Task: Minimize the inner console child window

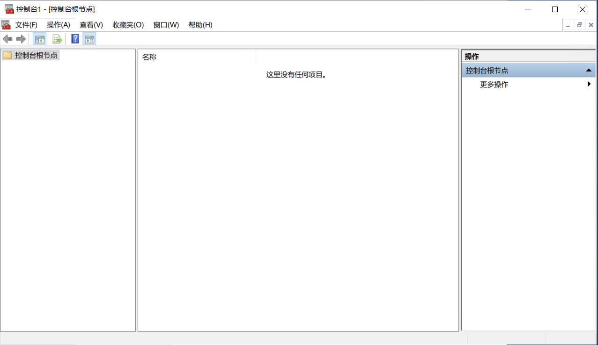Action: (568, 25)
